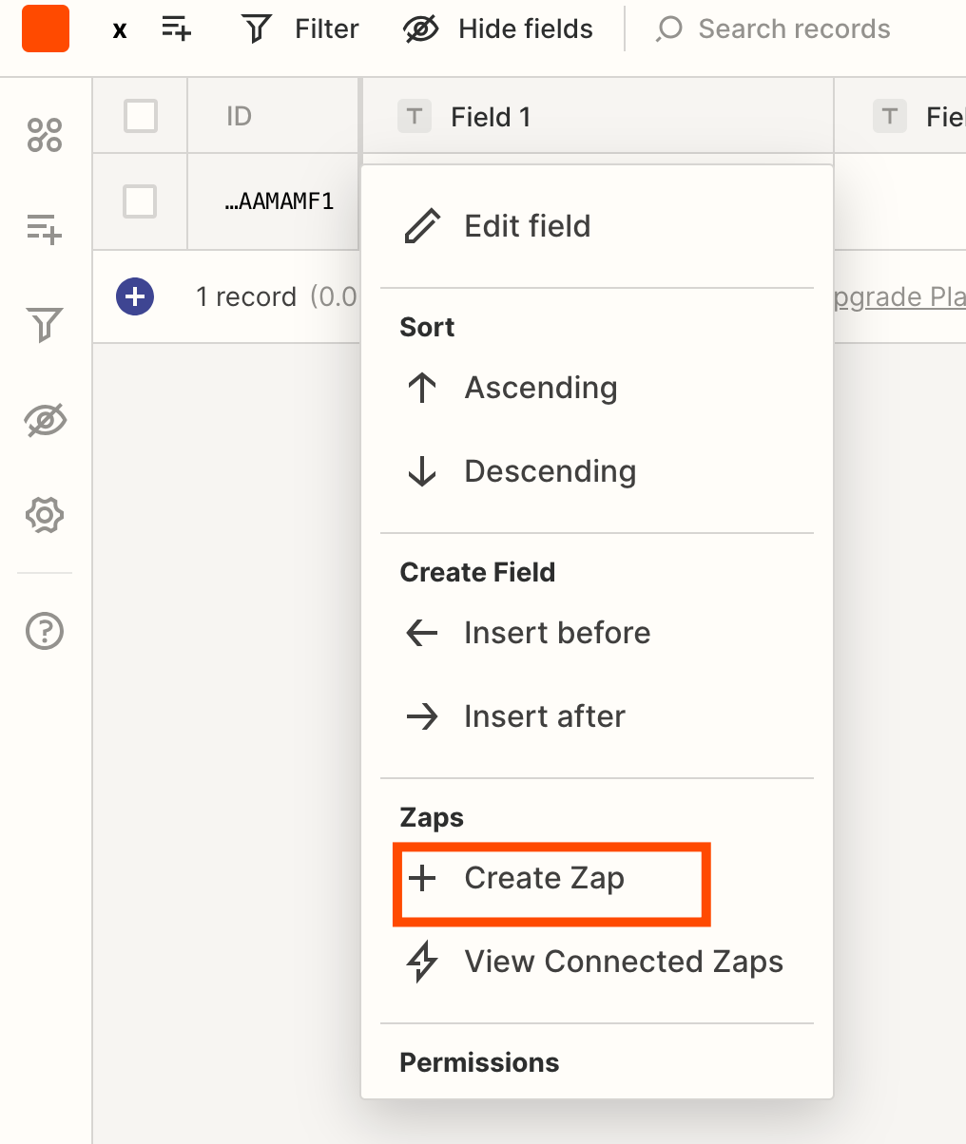Click the add record icon in top toolbar
This screenshot has height=1144, width=966.
176,29
